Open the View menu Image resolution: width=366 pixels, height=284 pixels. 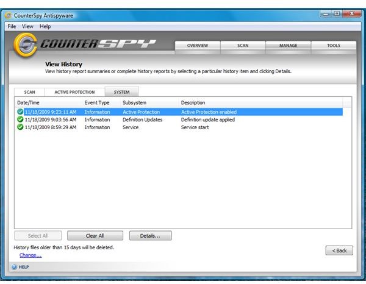(27, 26)
